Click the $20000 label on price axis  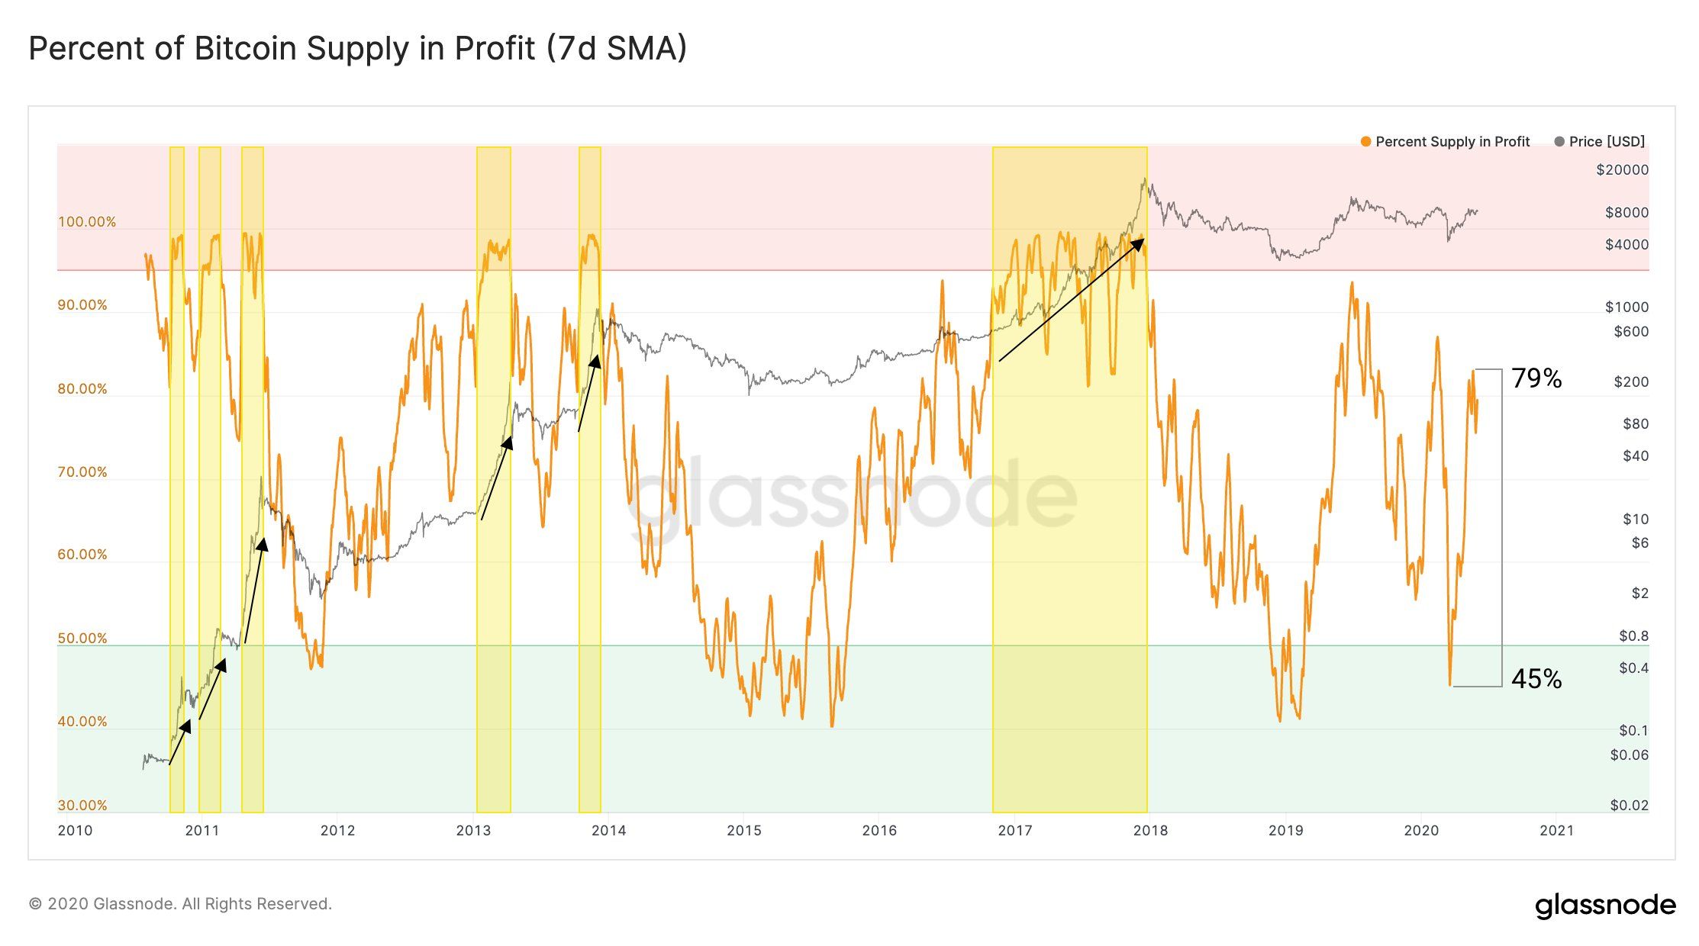point(1622,170)
